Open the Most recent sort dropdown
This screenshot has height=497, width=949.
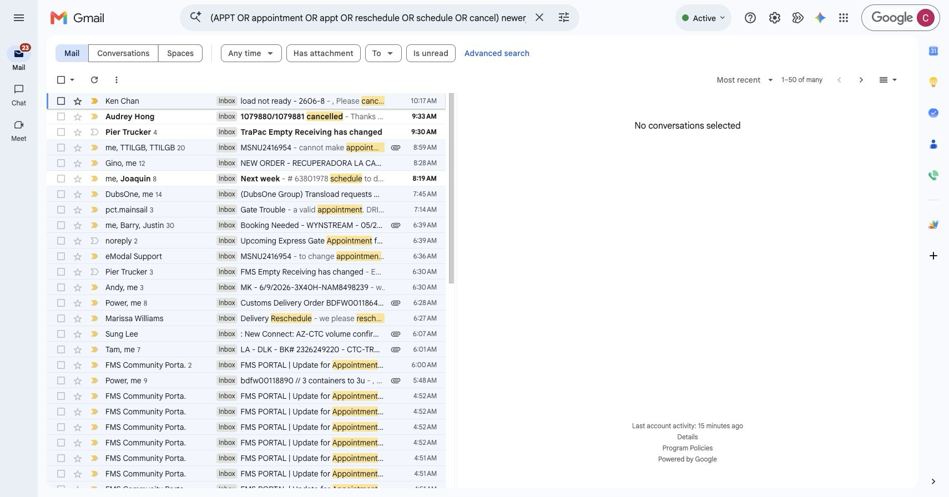(745, 80)
